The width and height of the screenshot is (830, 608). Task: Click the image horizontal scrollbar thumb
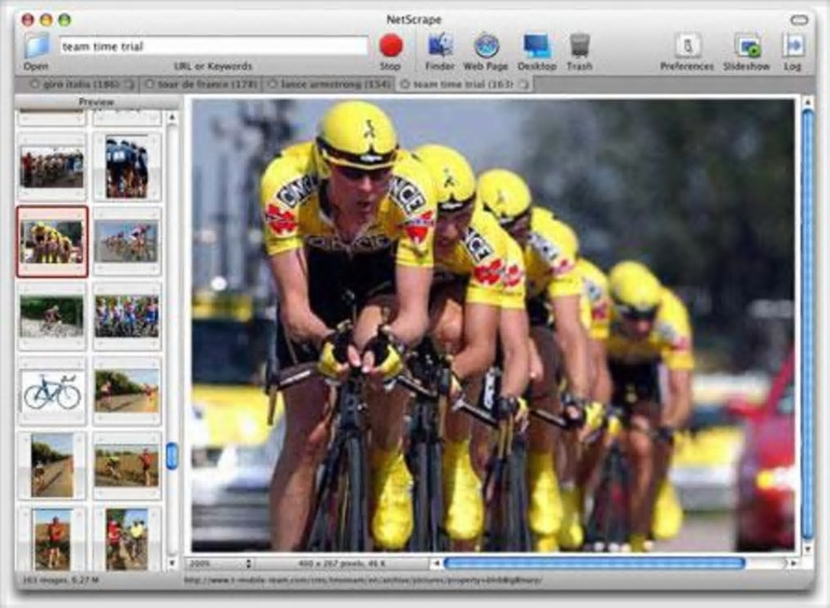(x=594, y=563)
